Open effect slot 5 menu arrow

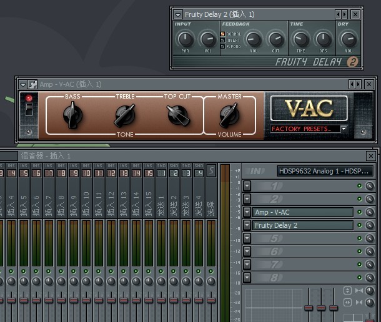[247, 238]
